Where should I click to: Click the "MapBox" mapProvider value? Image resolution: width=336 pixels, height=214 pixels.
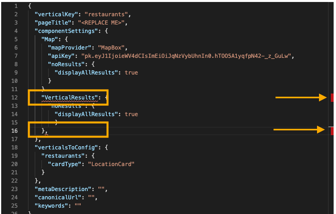(x=111, y=48)
